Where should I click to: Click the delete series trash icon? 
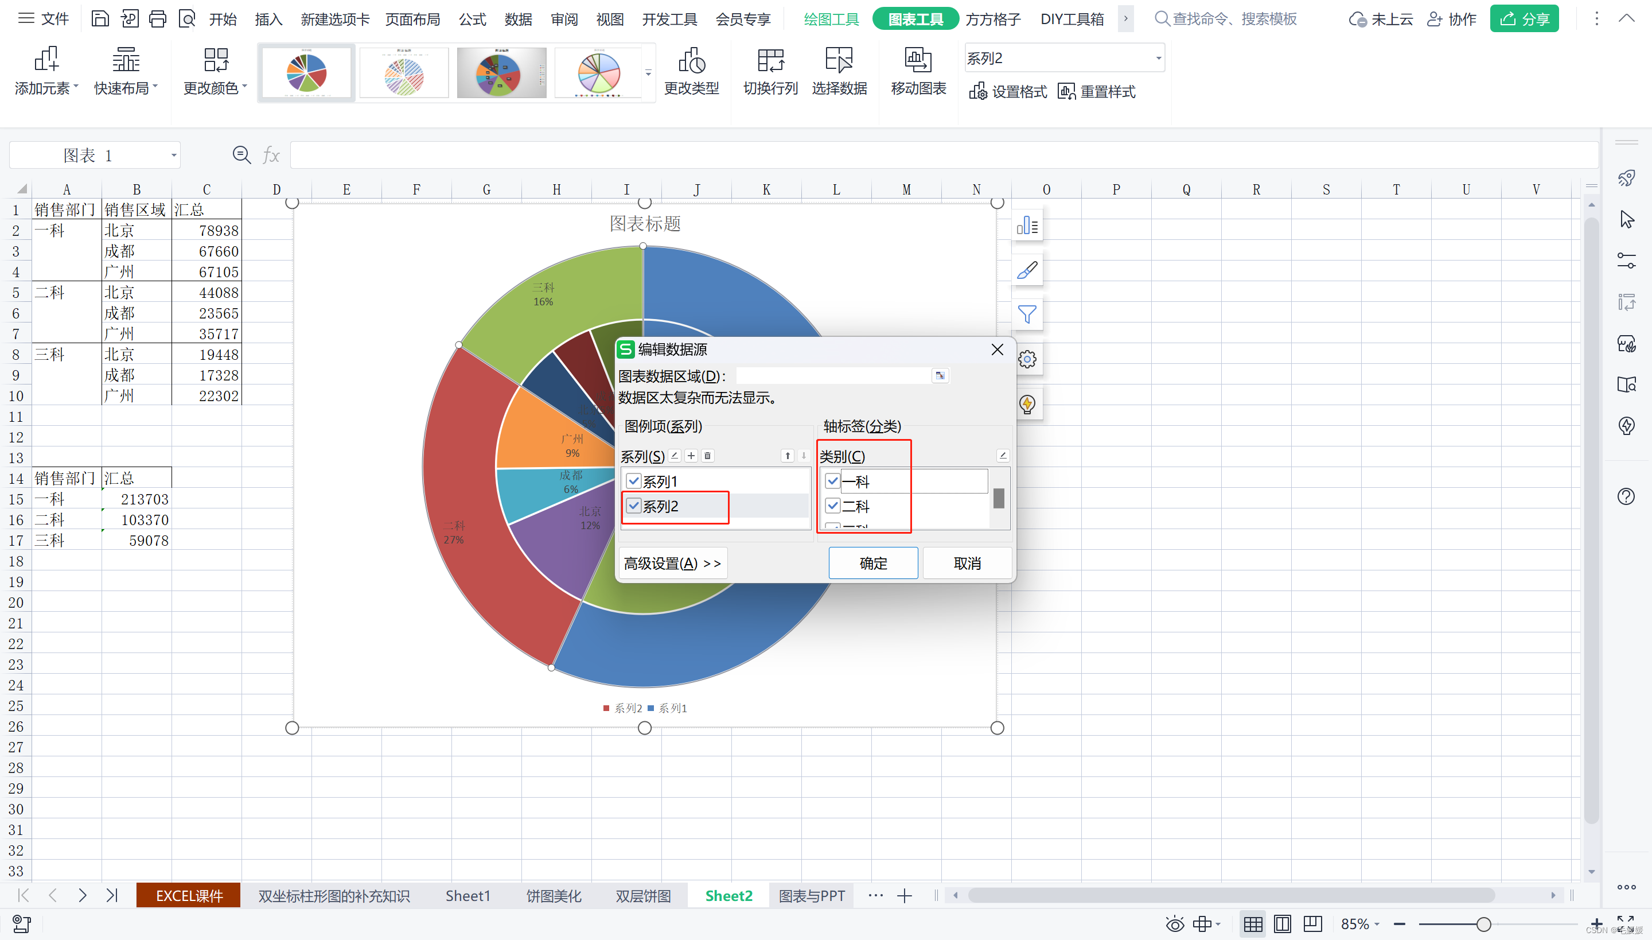pos(707,456)
